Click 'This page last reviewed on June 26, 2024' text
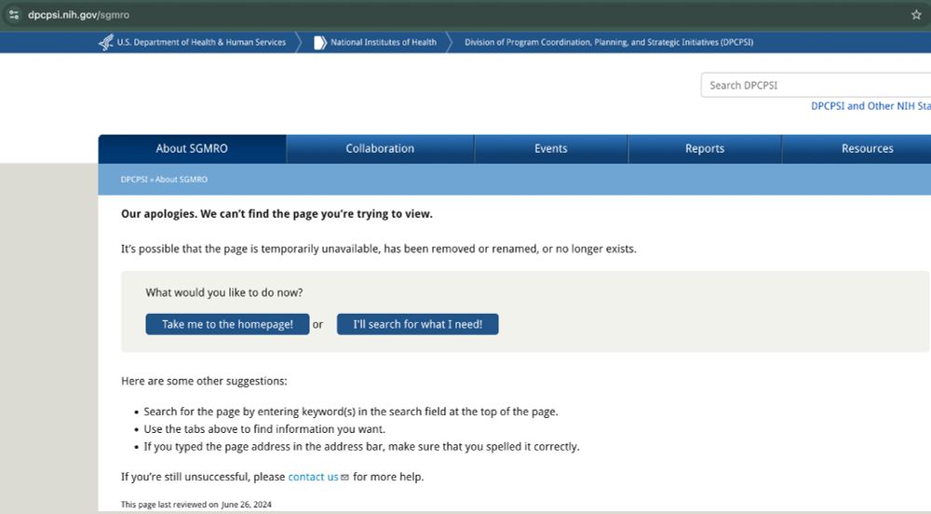The image size is (931, 514). pos(196,505)
